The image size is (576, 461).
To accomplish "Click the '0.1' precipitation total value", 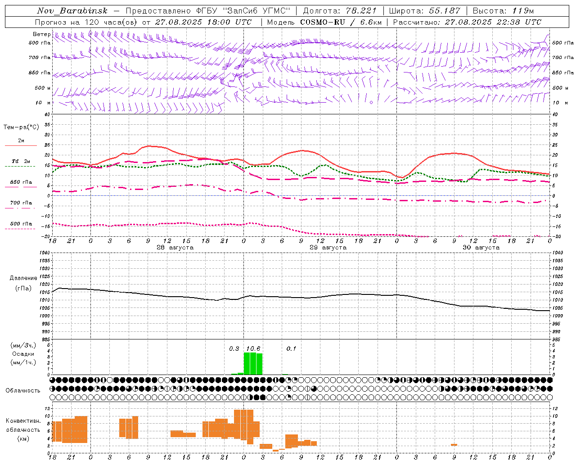I will 291,348.
